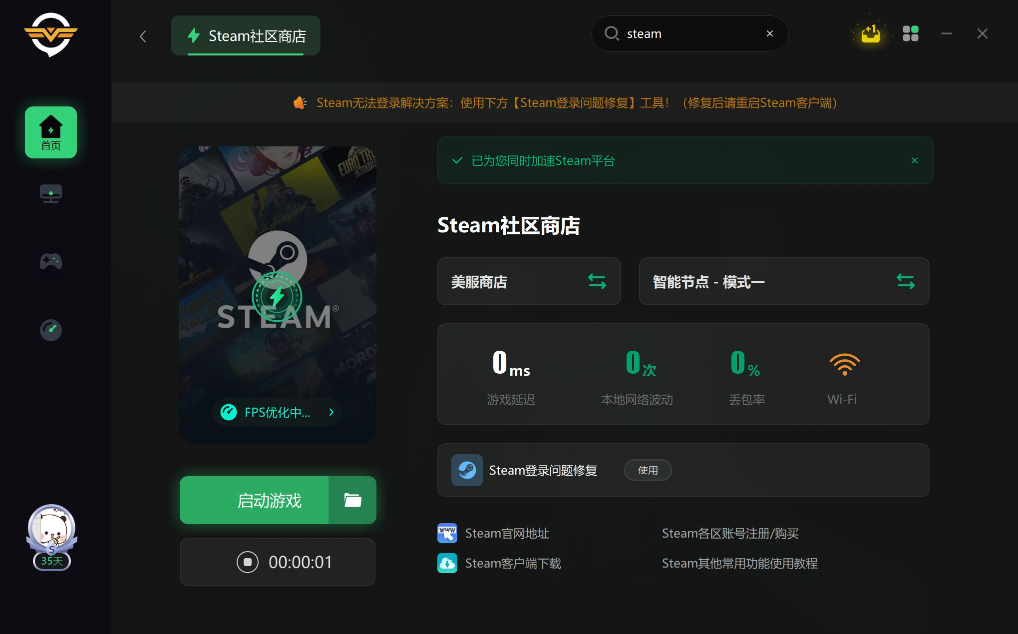
Task: Open the home page sidebar icon
Action: (51, 132)
